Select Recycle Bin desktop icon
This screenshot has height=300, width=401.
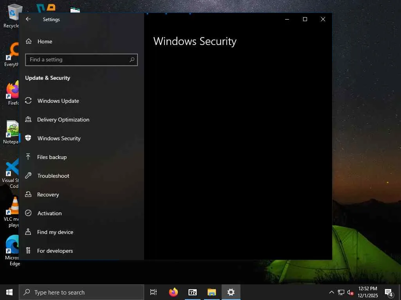(x=11, y=16)
